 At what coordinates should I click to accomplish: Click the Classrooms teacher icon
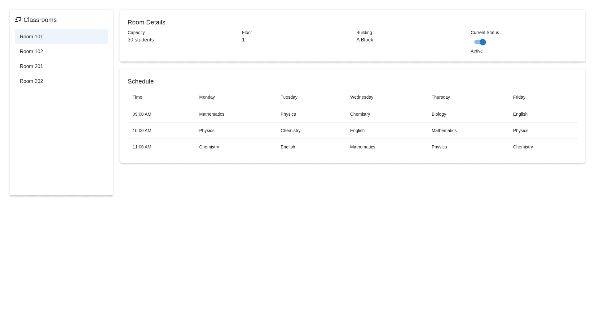(x=18, y=20)
